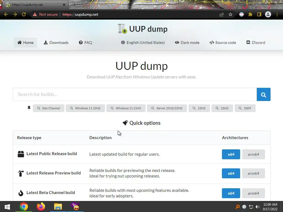Open the Downloads navigation item
283x212 pixels.
[x=56, y=43]
